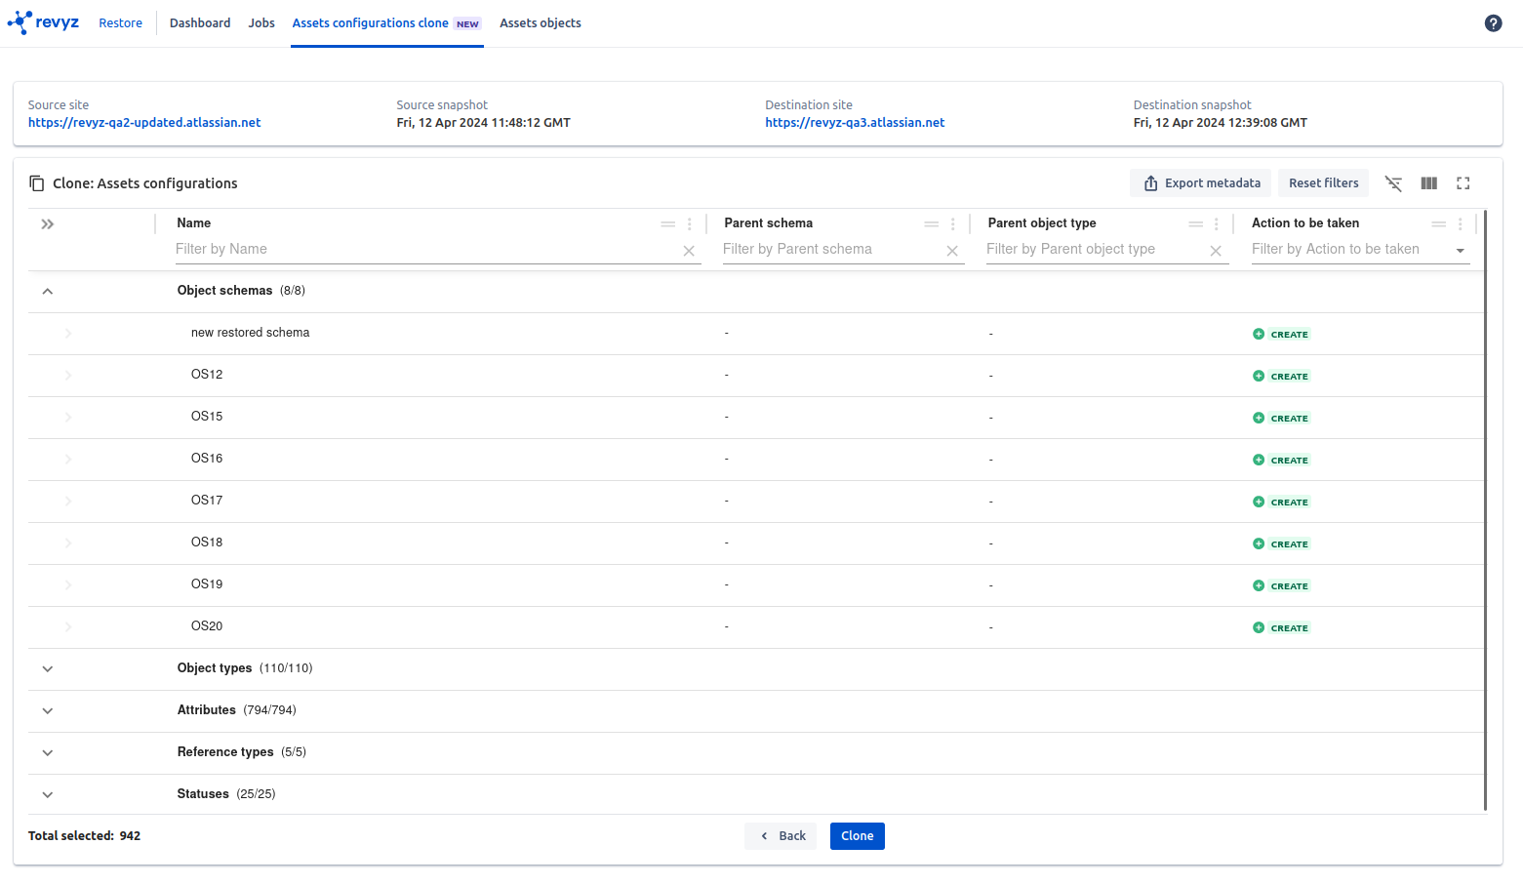This screenshot has width=1523, height=885.
Task: Select Assets configurations clone tab
Action: click(386, 23)
